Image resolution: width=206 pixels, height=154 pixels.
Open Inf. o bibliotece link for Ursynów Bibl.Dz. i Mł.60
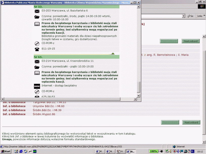click(14, 106)
